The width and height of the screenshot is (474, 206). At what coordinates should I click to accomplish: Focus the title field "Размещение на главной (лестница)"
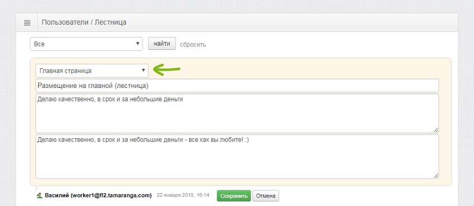coord(237,86)
